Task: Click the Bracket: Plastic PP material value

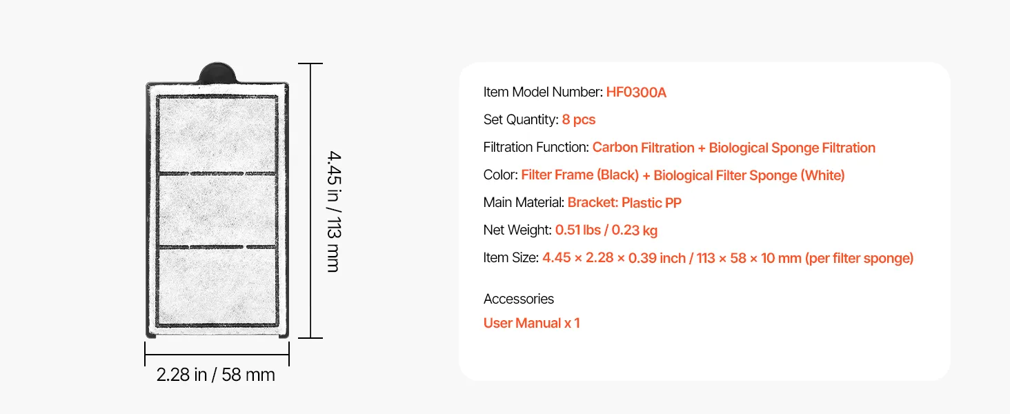Action: coord(624,203)
